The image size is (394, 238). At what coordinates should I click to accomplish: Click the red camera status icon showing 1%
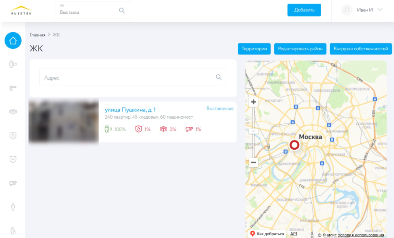click(x=189, y=129)
